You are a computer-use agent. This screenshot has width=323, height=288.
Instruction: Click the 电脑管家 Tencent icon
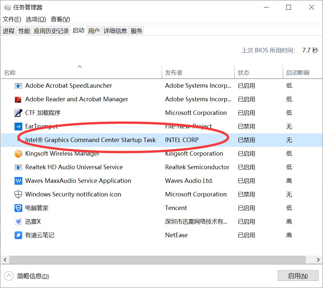(18, 208)
